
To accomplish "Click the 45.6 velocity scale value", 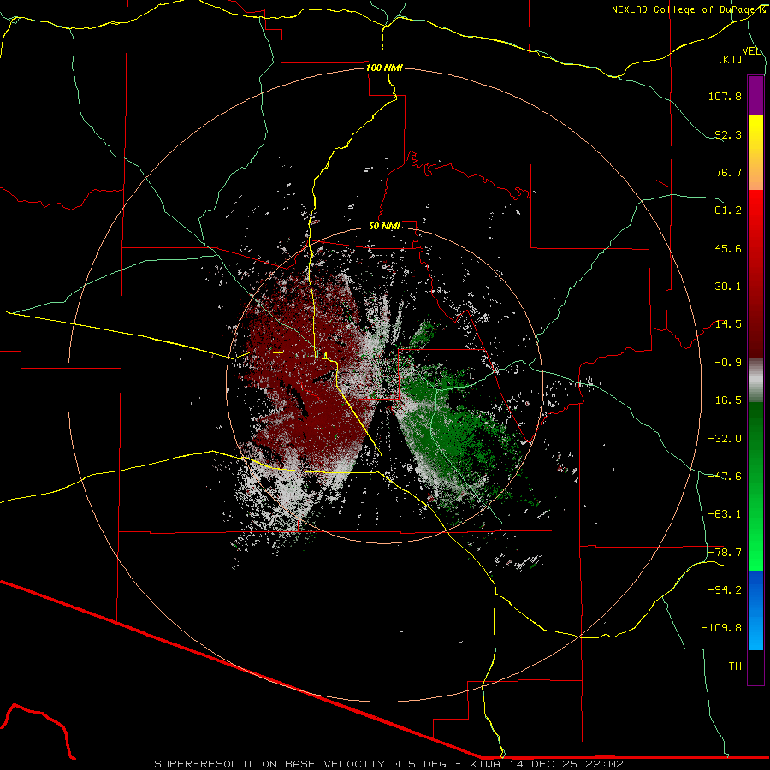I will pos(728,248).
